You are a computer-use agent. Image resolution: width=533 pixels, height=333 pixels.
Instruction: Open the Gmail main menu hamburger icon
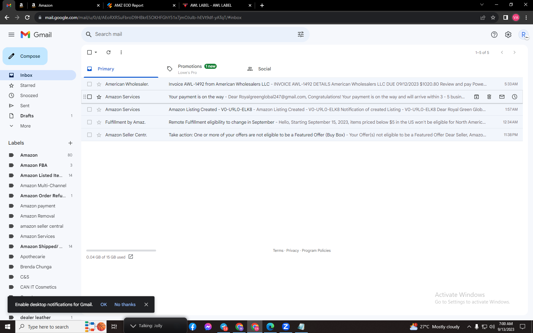tap(11, 35)
